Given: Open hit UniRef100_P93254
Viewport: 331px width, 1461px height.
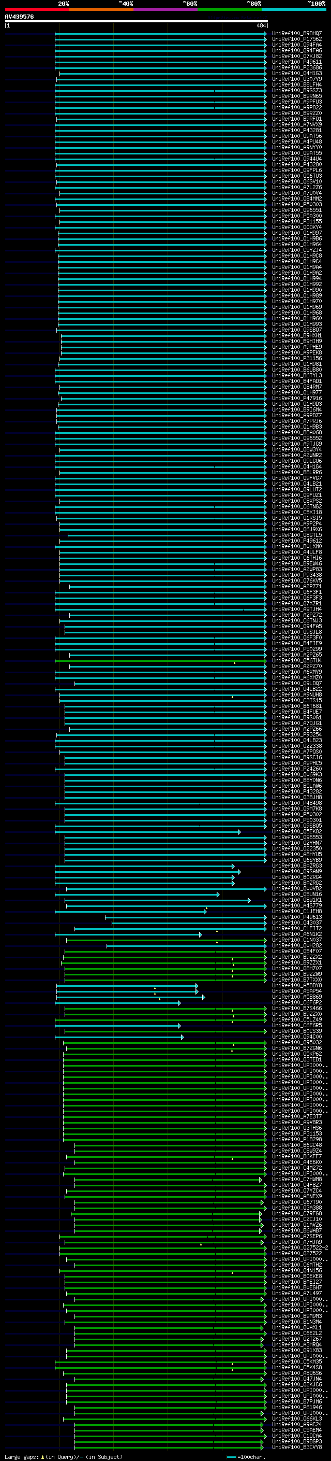Looking at the screenshot, I should click(296, 734).
